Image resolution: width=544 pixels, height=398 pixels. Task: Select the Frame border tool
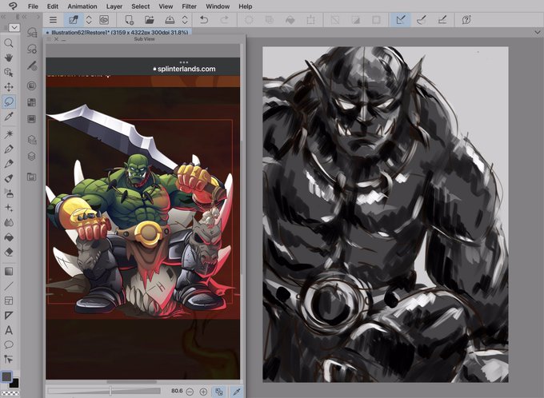point(9,300)
